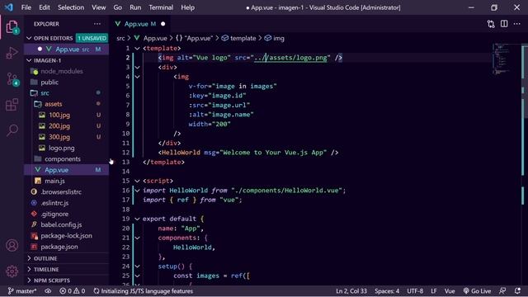This screenshot has width=528, height=297.
Task: Open the Source Control view
Action: click(x=12, y=79)
